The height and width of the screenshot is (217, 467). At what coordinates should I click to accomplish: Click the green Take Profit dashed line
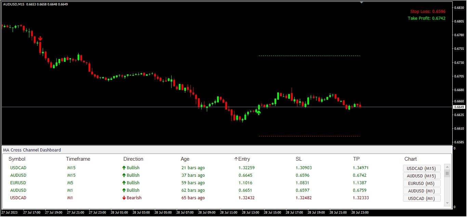(309, 56)
